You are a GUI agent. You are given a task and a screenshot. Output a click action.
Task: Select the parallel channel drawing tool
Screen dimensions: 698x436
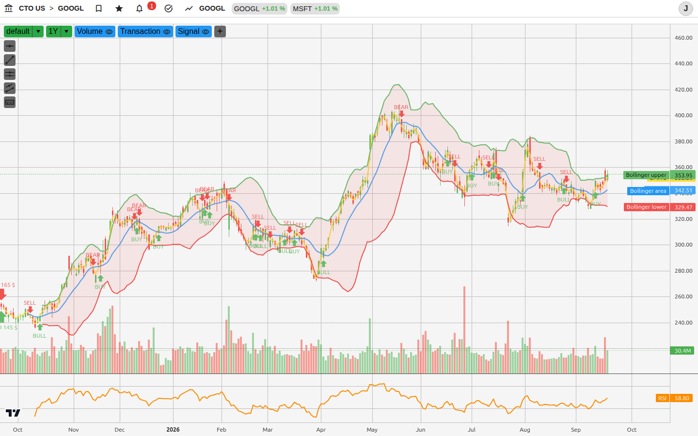10,88
